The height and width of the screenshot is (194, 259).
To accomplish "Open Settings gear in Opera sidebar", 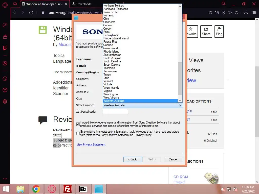I will (x=5, y=102).
